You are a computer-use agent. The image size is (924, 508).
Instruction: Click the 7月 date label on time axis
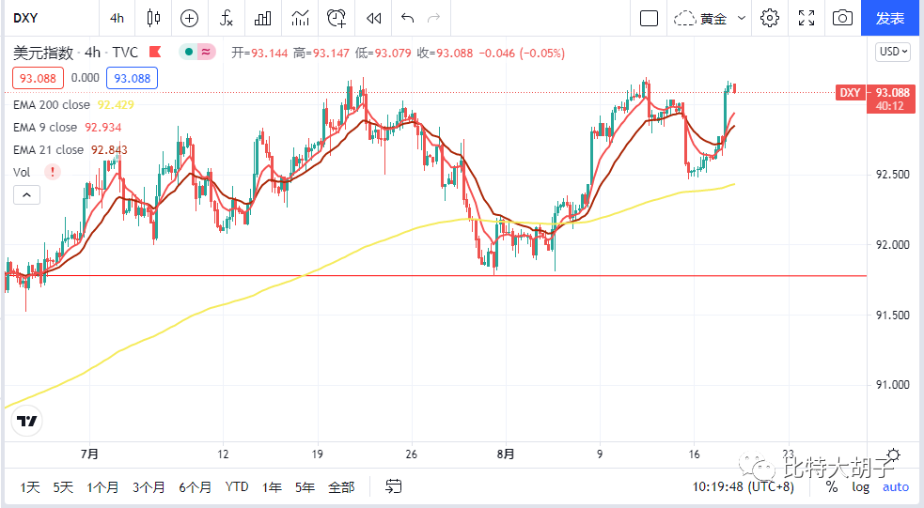(x=89, y=454)
